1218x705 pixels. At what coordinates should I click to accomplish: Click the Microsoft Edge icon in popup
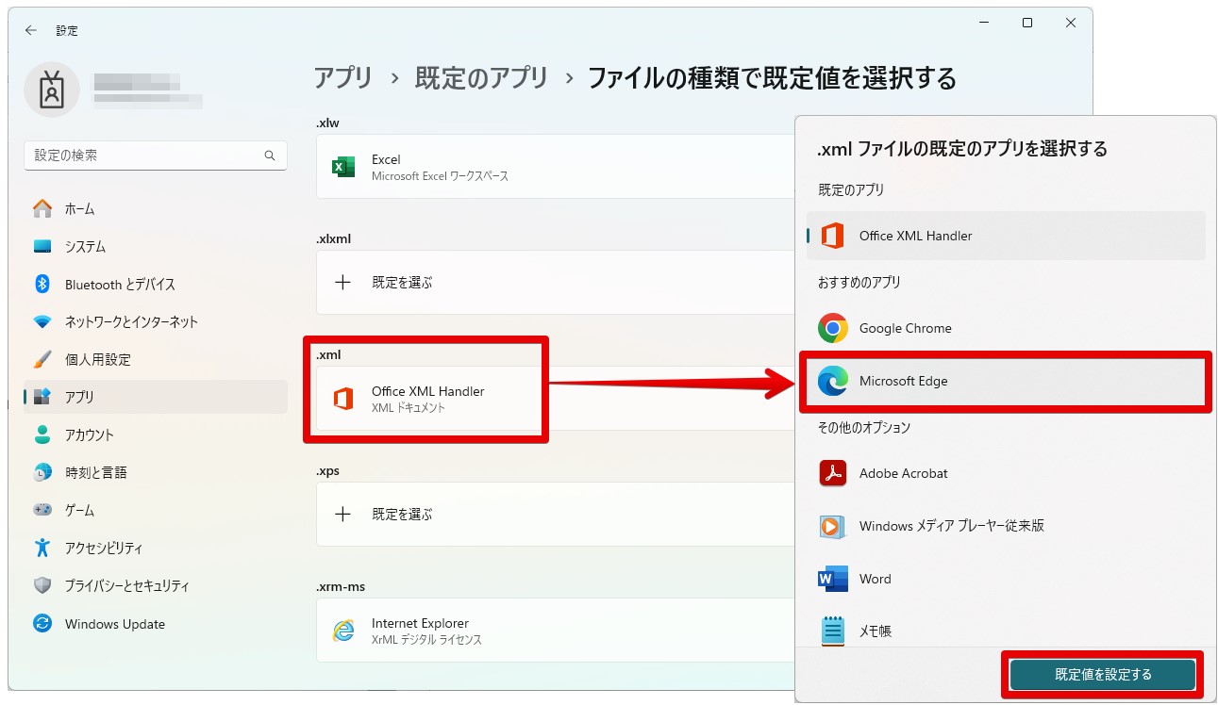click(833, 381)
